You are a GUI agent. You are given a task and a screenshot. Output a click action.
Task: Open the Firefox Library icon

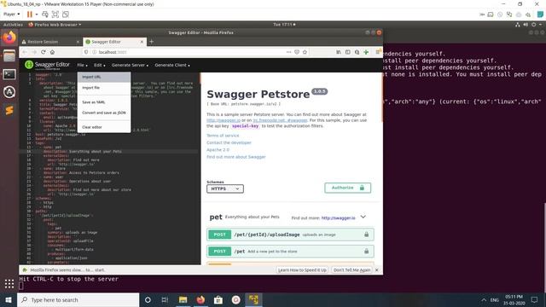339,52
